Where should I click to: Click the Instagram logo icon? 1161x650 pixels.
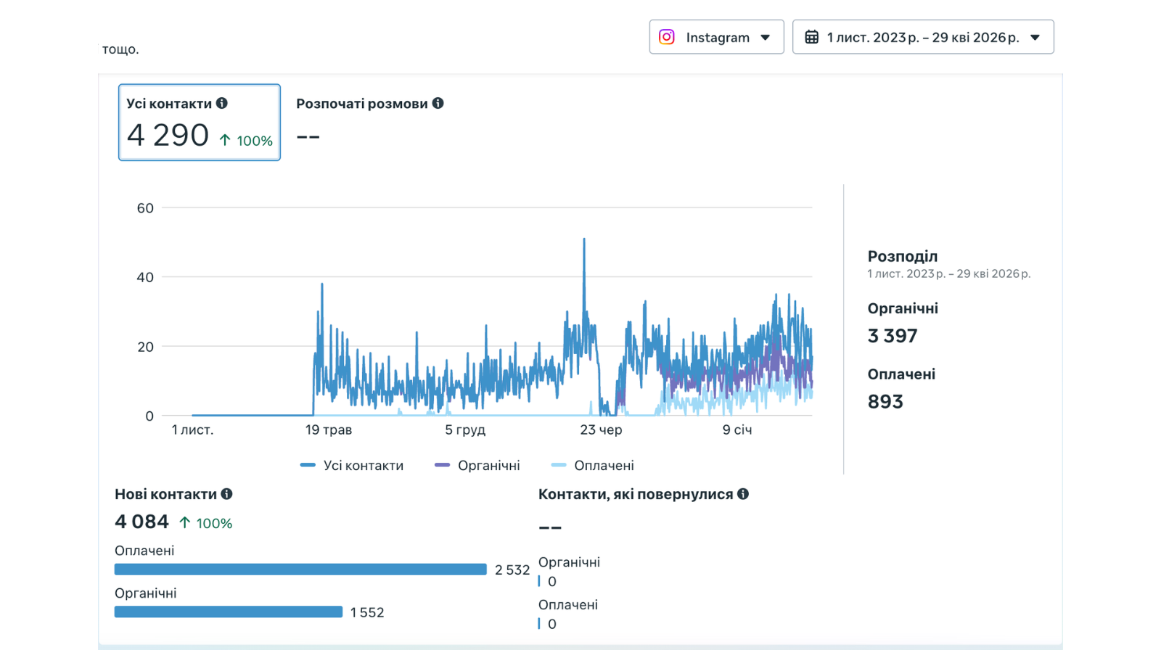coord(666,37)
